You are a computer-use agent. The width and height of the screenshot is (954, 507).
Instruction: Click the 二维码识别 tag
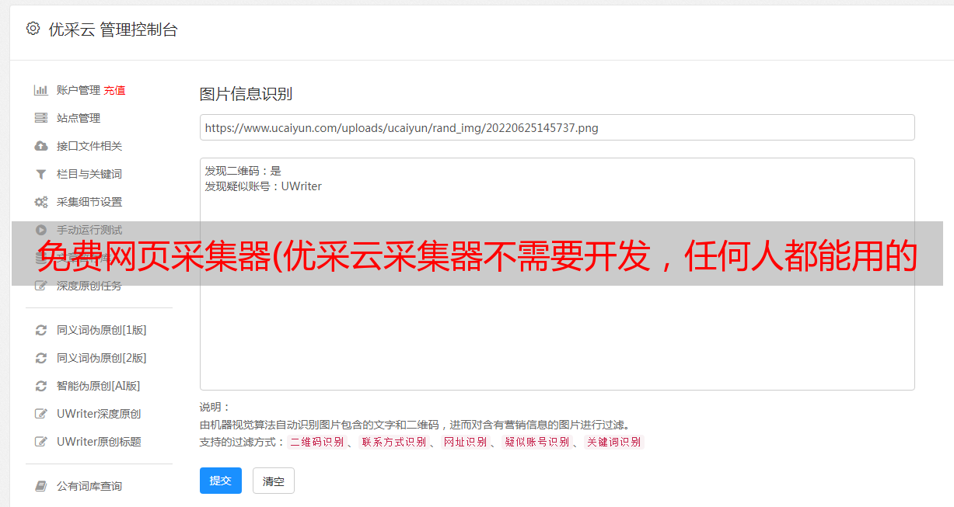click(317, 442)
